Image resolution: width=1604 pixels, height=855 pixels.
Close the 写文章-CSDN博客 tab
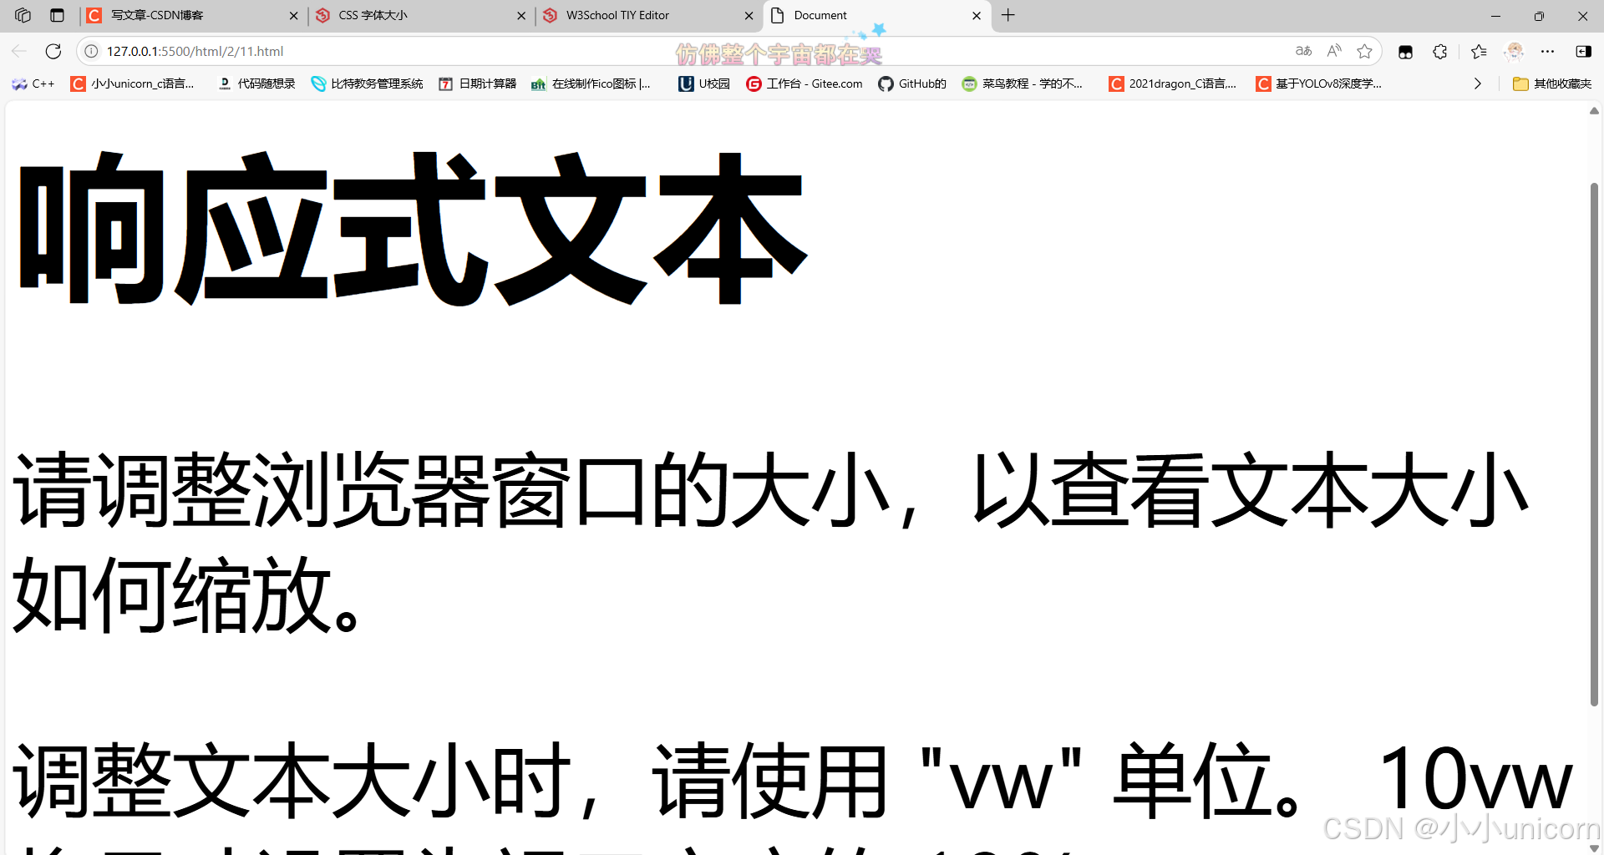tap(293, 16)
